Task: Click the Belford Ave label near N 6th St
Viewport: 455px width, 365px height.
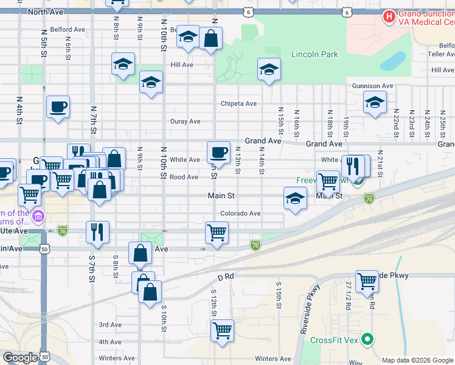Action: point(68,30)
